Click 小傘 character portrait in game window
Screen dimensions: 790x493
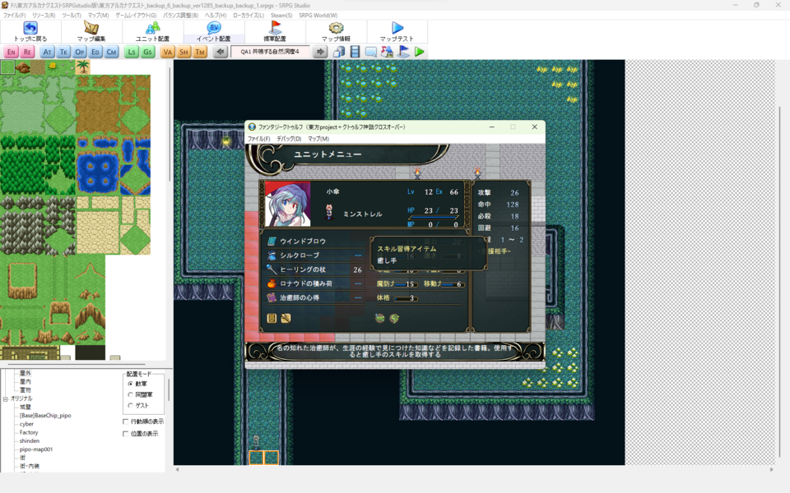coord(288,204)
